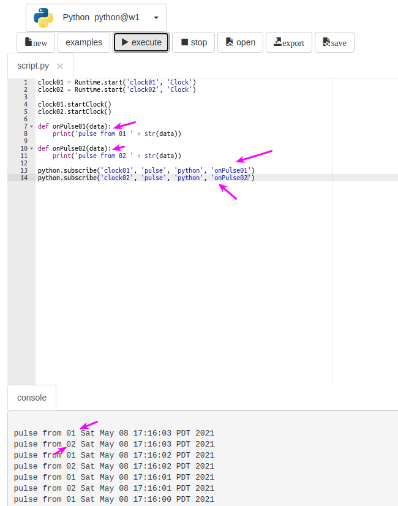Click console output 'pulse from 01' at 17:16:00
Image resolution: width=398 pixels, height=506 pixels.
pyautogui.click(x=114, y=499)
